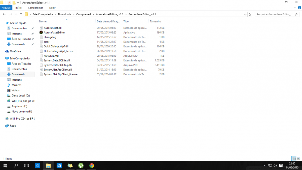The image size is (302, 170).
Task: Open the Windows Start menu
Action: [5, 165]
